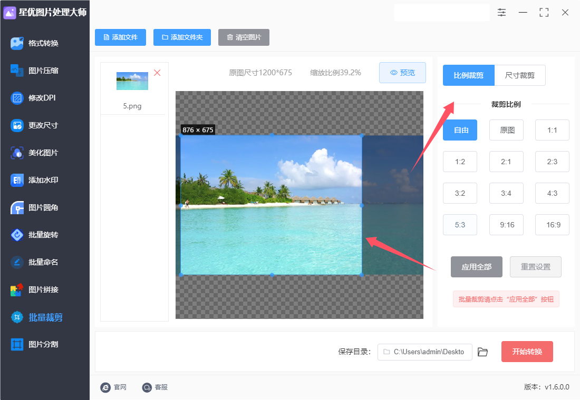This screenshot has width=580, height=400.
Task: Select the 2:3 crop ratio
Action: (552, 162)
